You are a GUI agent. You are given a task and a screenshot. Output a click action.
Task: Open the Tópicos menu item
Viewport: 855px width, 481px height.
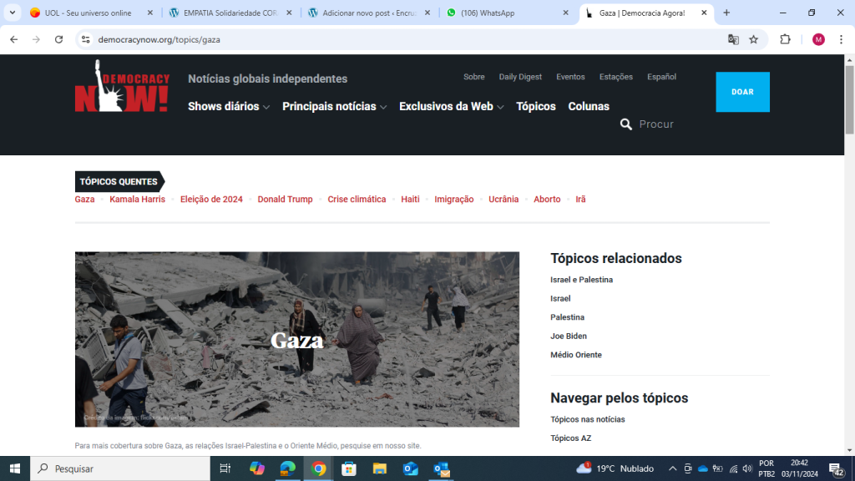[x=535, y=107]
